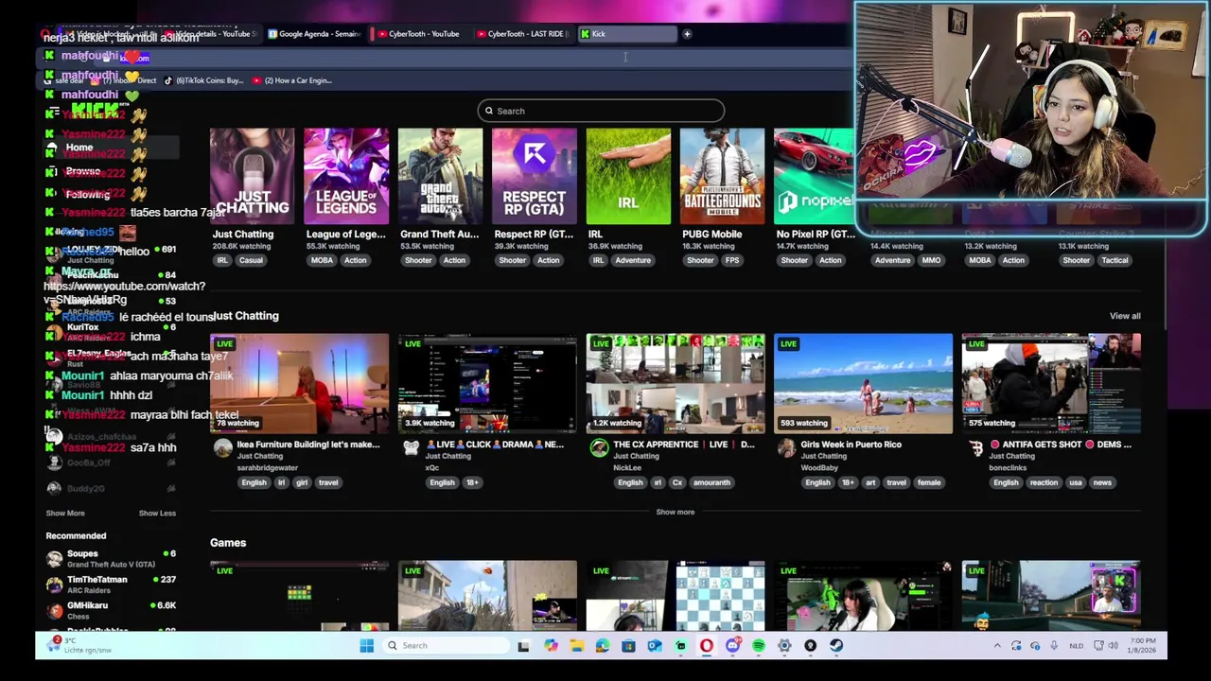Select the Kick browser tab

click(626, 34)
